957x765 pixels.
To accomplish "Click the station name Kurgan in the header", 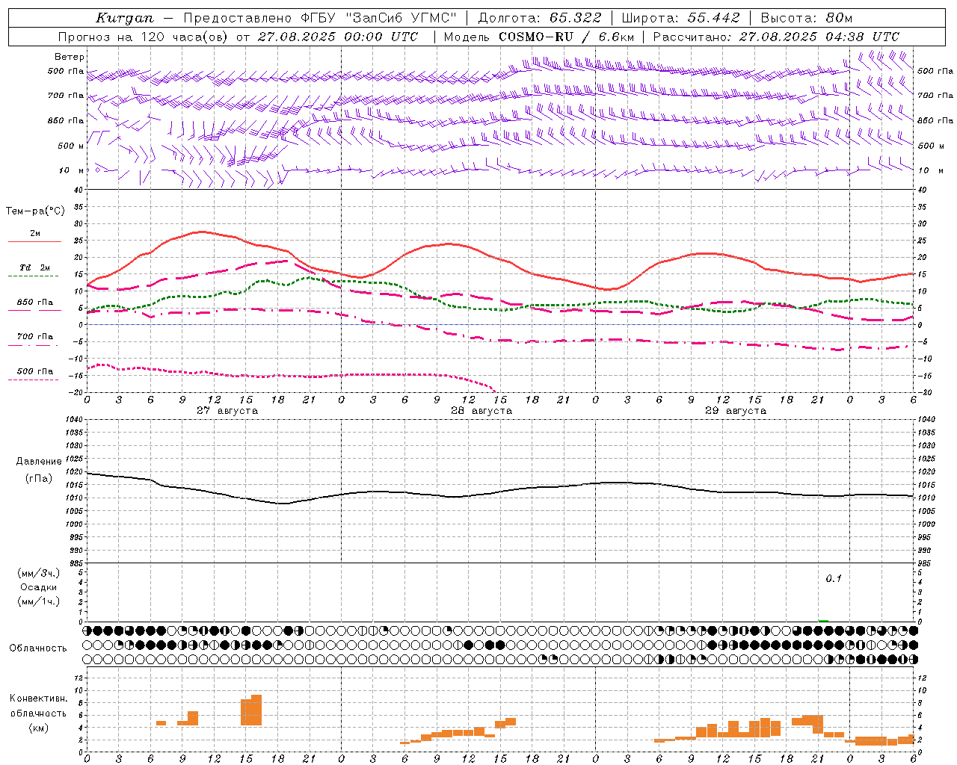I will [125, 18].
